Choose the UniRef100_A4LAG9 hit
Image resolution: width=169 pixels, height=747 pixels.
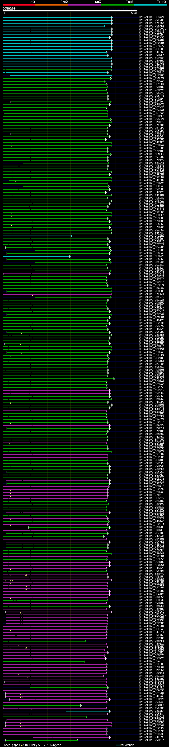click(152, 52)
